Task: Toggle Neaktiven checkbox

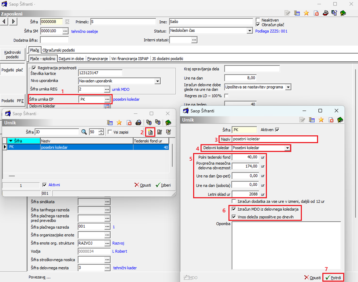Action: pyautogui.click(x=258, y=20)
